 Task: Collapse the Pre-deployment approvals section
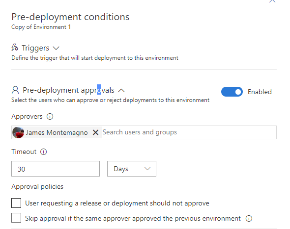(x=121, y=90)
